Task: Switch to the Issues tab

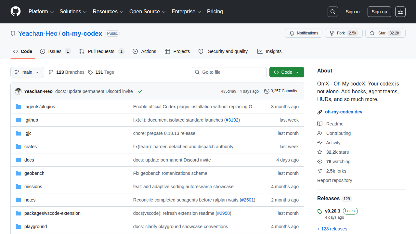Action: tap(55, 51)
